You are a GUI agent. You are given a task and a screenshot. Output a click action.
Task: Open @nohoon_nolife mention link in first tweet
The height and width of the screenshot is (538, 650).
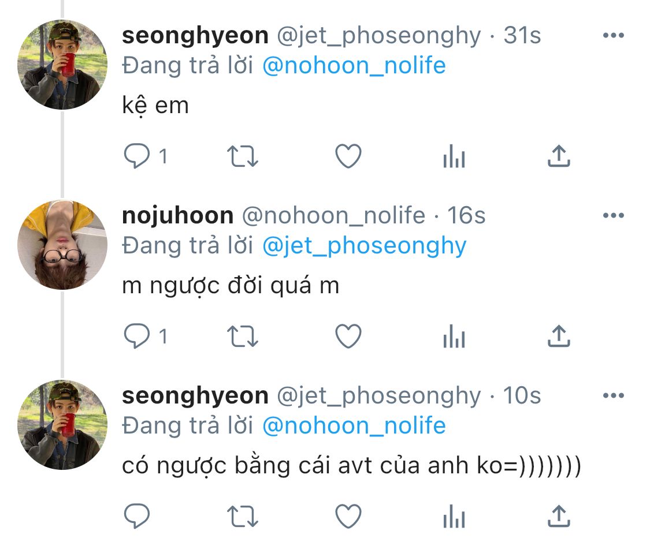[354, 66]
